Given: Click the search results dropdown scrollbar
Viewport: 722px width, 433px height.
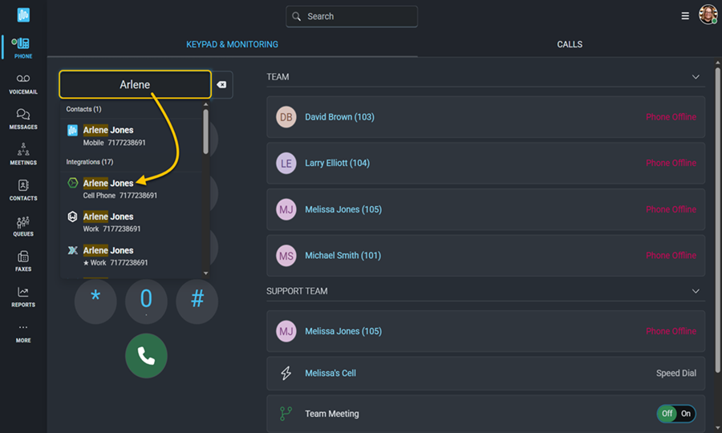Looking at the screenshot, I should 206,132.
